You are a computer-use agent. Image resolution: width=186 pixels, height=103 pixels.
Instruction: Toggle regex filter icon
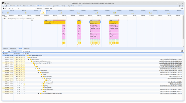(6, 51)
